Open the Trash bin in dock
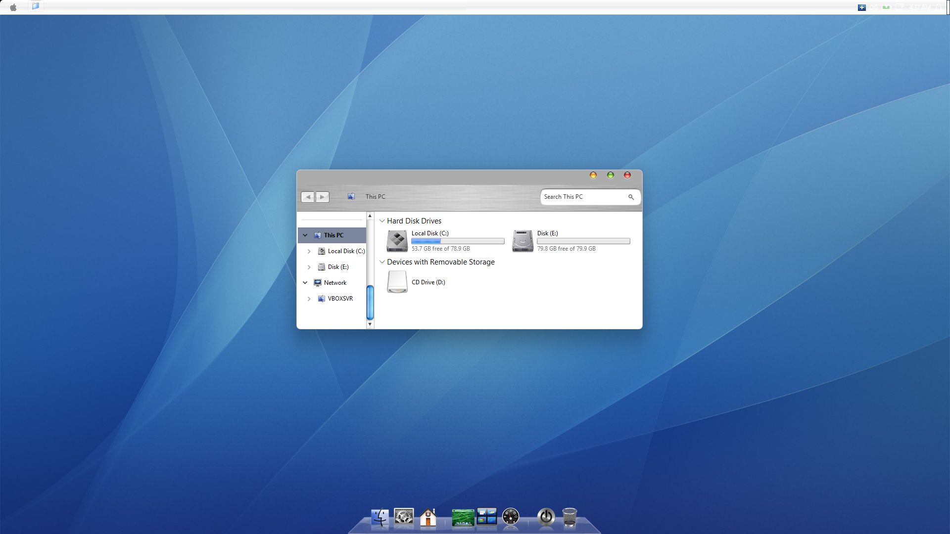This screenshot has height=534, width=950. click(x=570, y=517)
